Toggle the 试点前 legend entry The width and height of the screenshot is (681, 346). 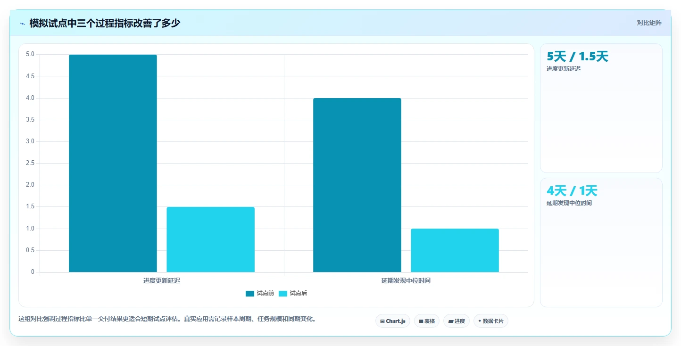pos(260,293)
